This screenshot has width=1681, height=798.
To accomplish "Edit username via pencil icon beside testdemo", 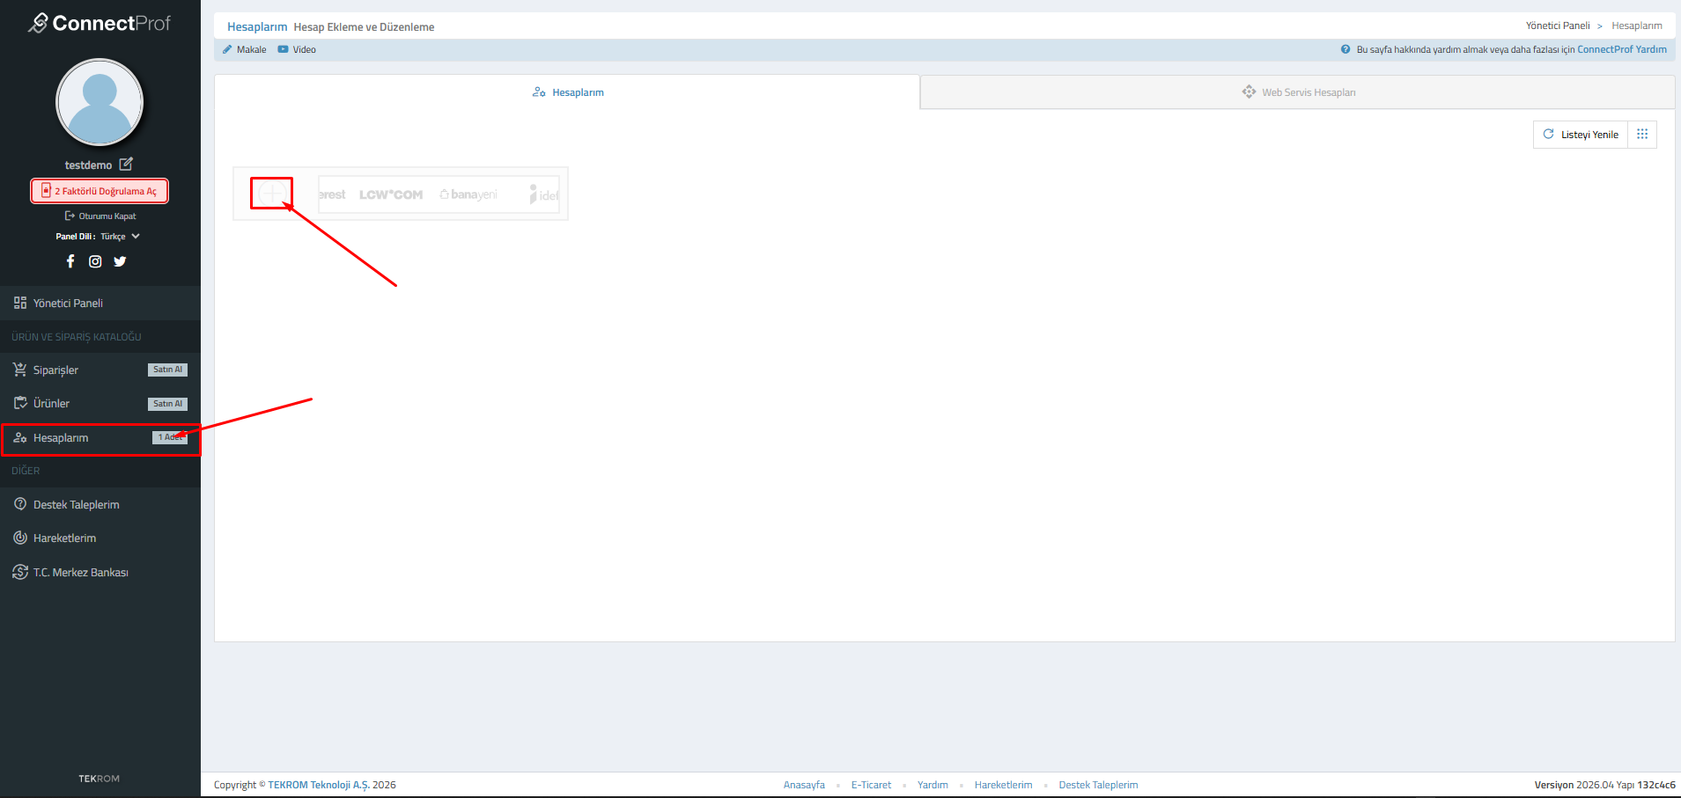I will (126, 164).
